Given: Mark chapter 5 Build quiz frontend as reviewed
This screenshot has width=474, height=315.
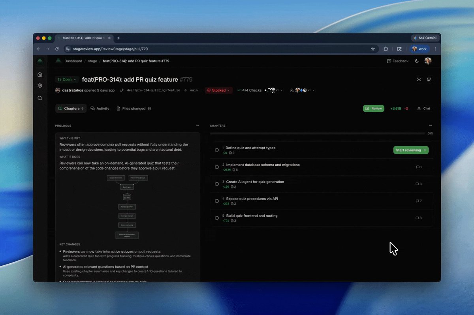Looking at the screenshot, I should (x=217, y=218).
